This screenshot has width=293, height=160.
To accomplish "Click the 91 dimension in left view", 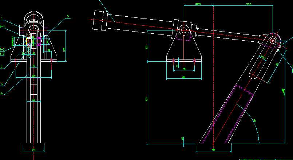I will click(x=49, y=50).
